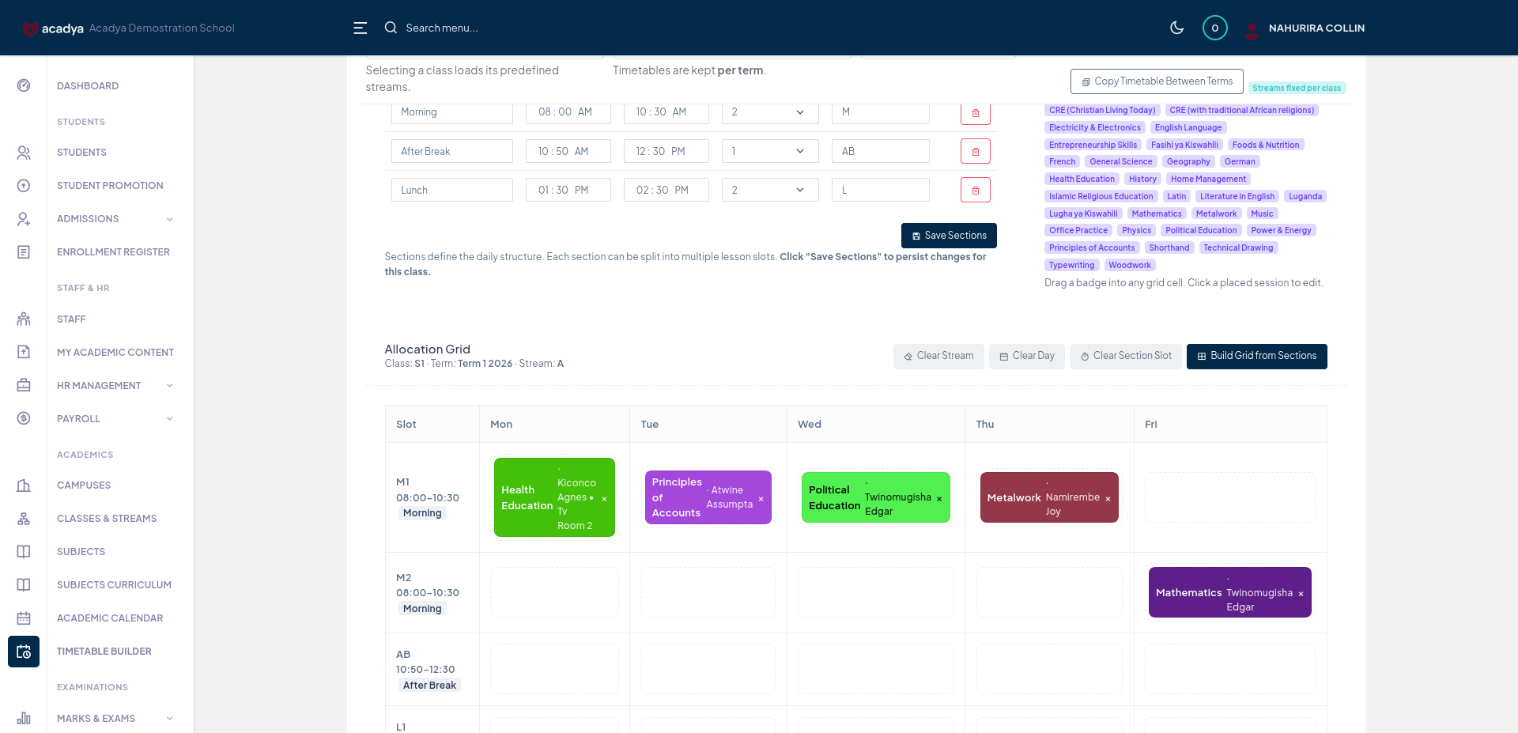Delete the Lunch section row

coord(975,190)
